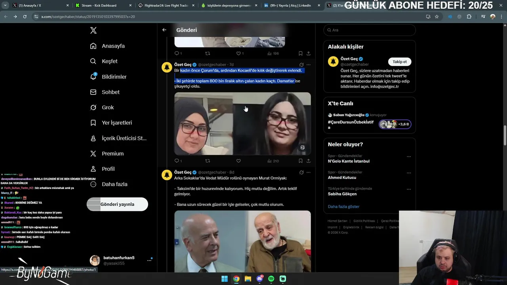Open Grok action on 7d Özet Geç post
Screen dimensions: 507x285
(301, 65)
